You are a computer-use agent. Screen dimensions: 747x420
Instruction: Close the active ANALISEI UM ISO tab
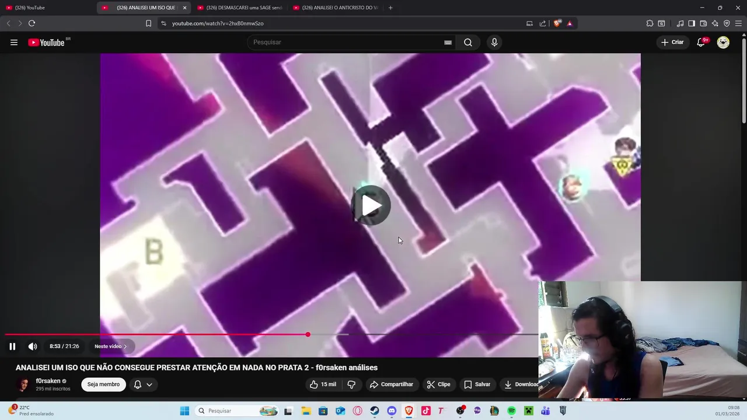184,8
